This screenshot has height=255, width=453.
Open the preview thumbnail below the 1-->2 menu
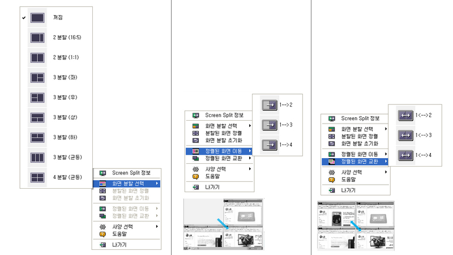[224, 224]
